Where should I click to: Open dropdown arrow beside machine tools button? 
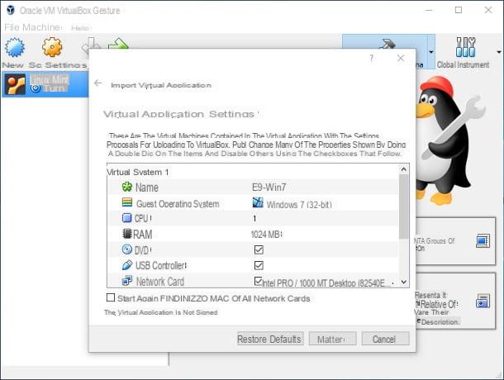coord(431,52)
